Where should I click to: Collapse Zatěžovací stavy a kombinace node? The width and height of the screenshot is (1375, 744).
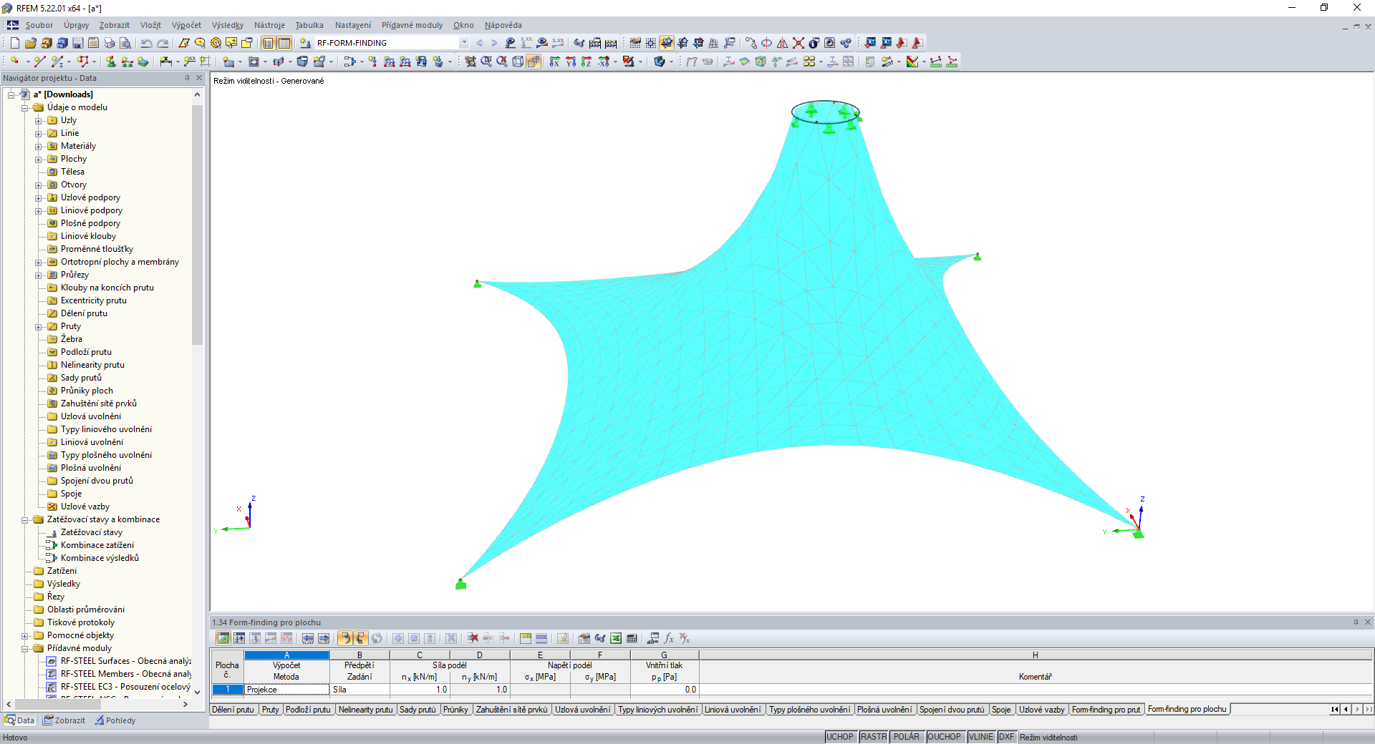[25, 519]
